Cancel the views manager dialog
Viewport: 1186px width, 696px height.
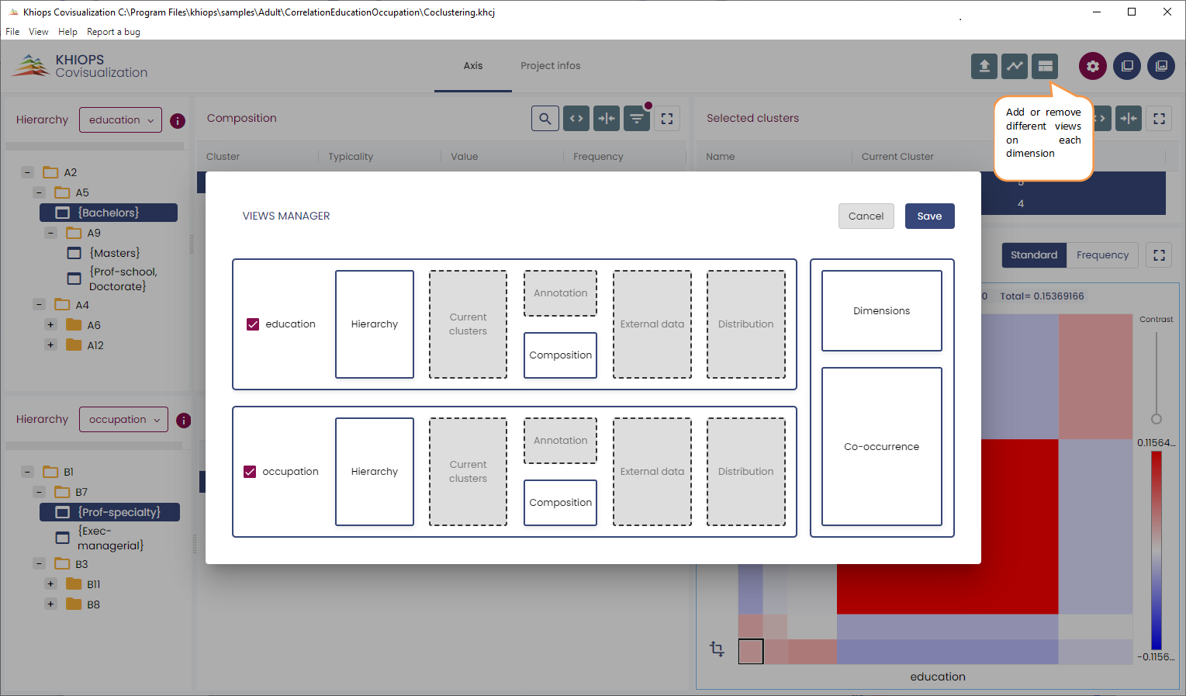[x=866, y=216]
